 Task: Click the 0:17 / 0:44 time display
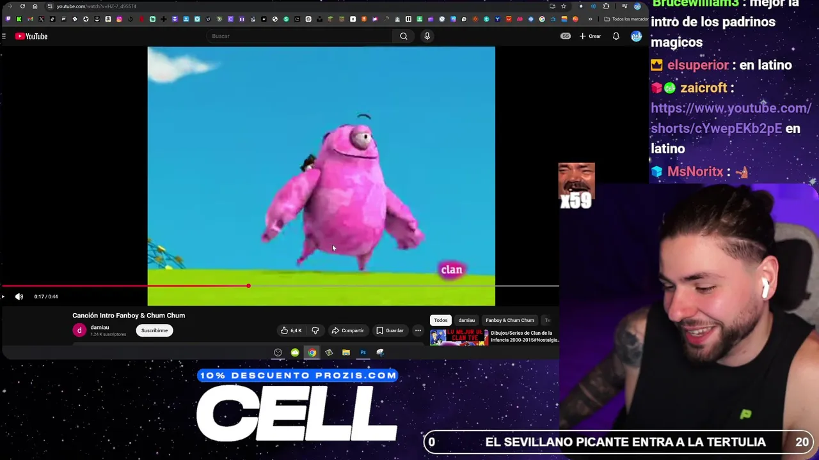coord(46,296)
